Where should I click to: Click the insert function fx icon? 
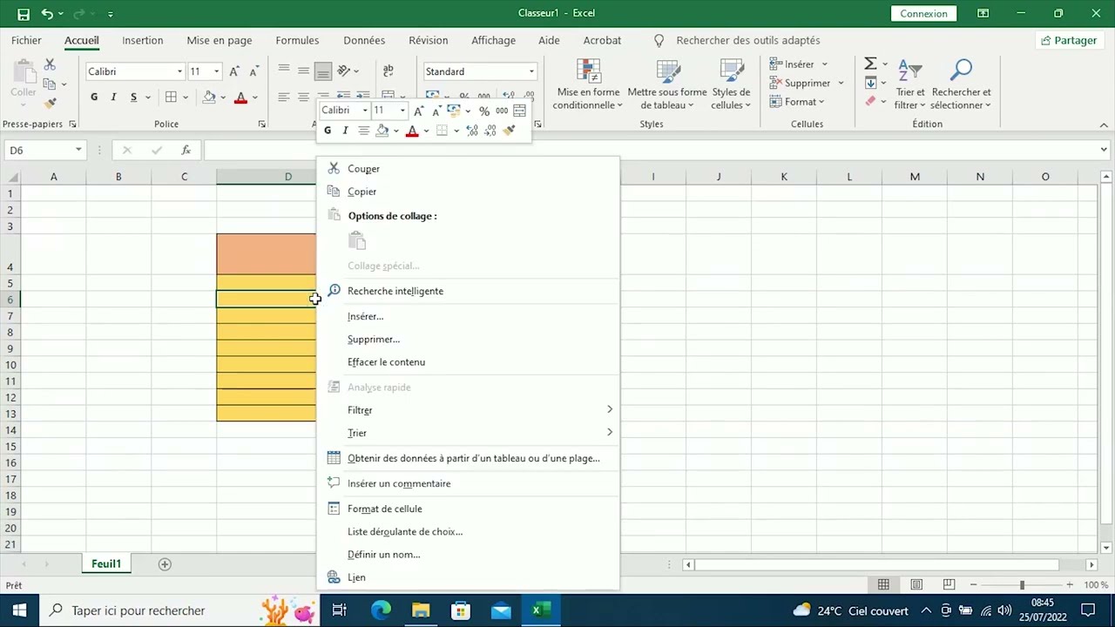[x=186, y=150]
